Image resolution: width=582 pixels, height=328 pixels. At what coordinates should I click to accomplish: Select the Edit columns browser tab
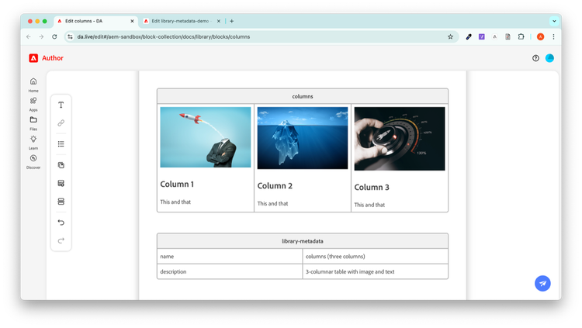pyautogui.click(x=93, y=21)
